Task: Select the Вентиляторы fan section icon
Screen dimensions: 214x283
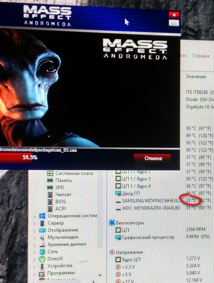Action: coord(112,223)
